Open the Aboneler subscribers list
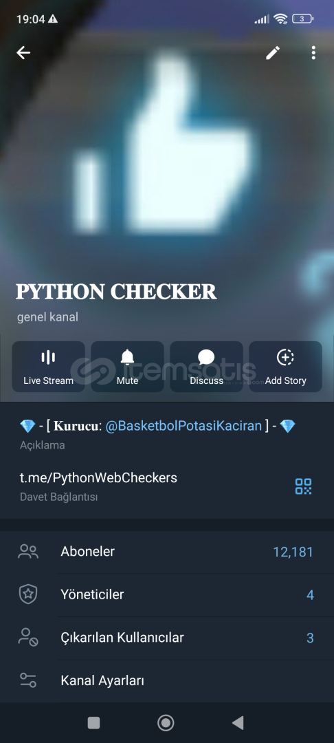The image size is (334, 743). [x=167, y=552]
